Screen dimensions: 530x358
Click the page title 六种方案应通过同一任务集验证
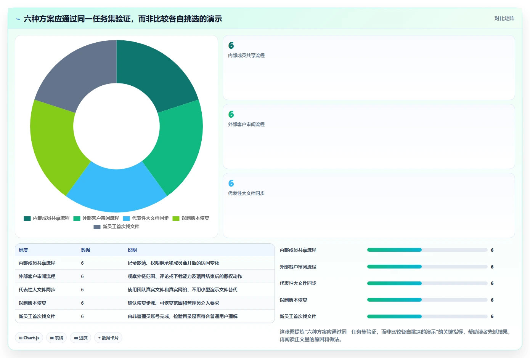[77, 19]
